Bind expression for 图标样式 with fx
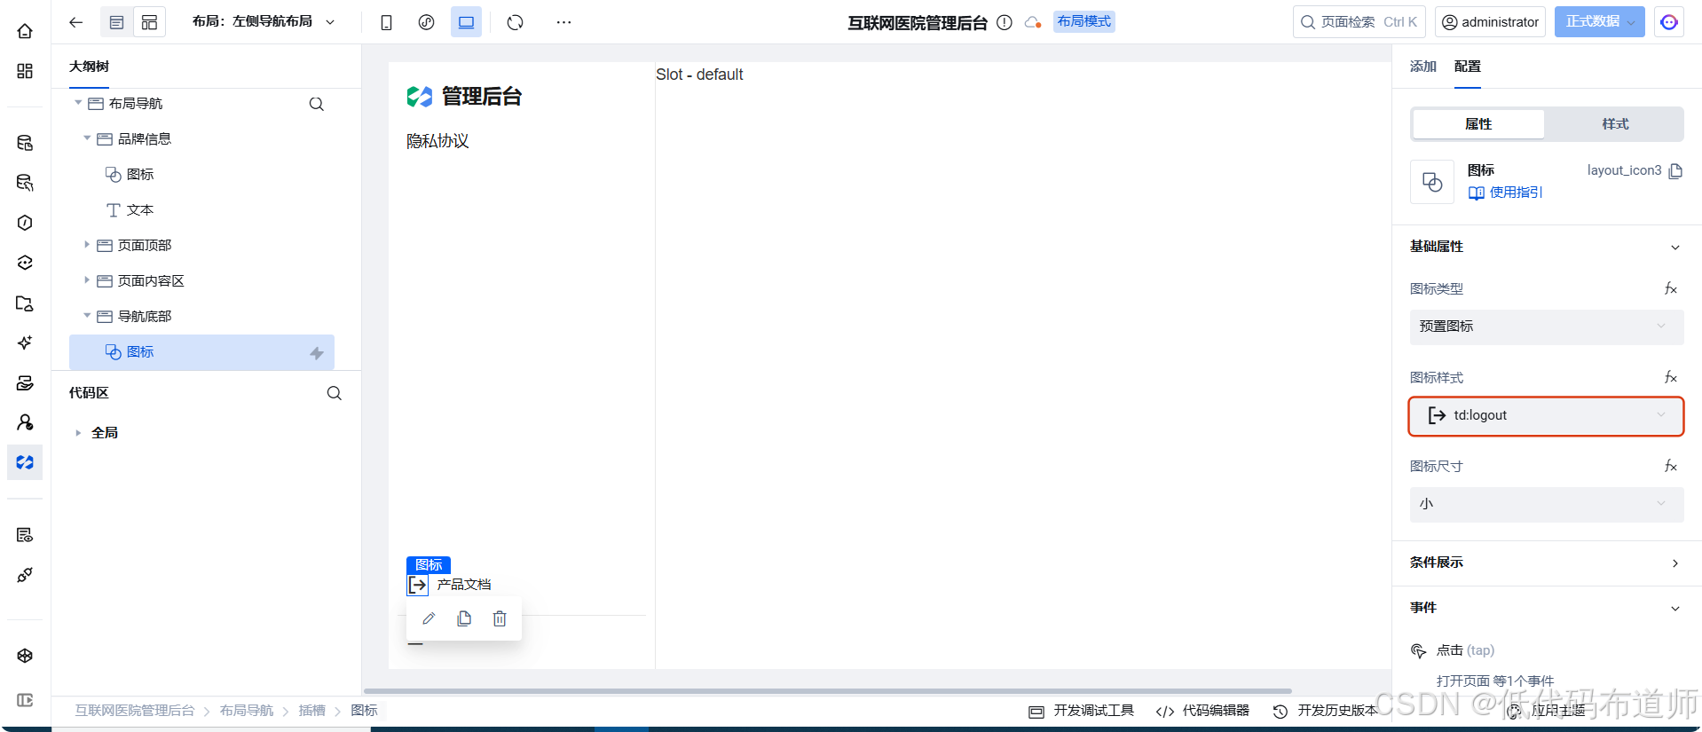This screenshot has width=1702, height=732. pos(1670,377)
